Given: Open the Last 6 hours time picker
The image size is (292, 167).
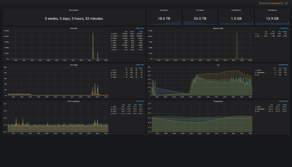Looking at the screenshot, I should [x=271, y=3].
